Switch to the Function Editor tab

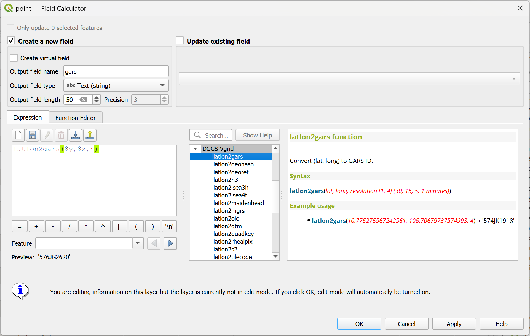(75, 118)
